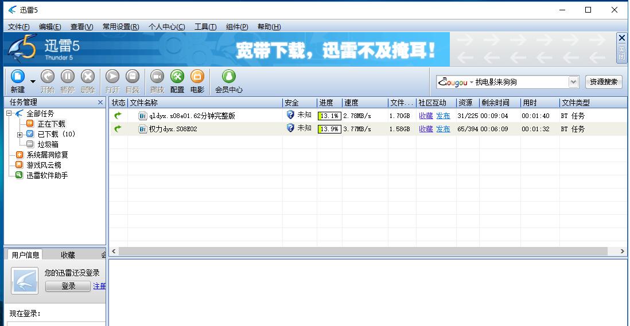Switch to the 用户信息 tab
This screenshot has height=326, width=630.
click(25, 254)
